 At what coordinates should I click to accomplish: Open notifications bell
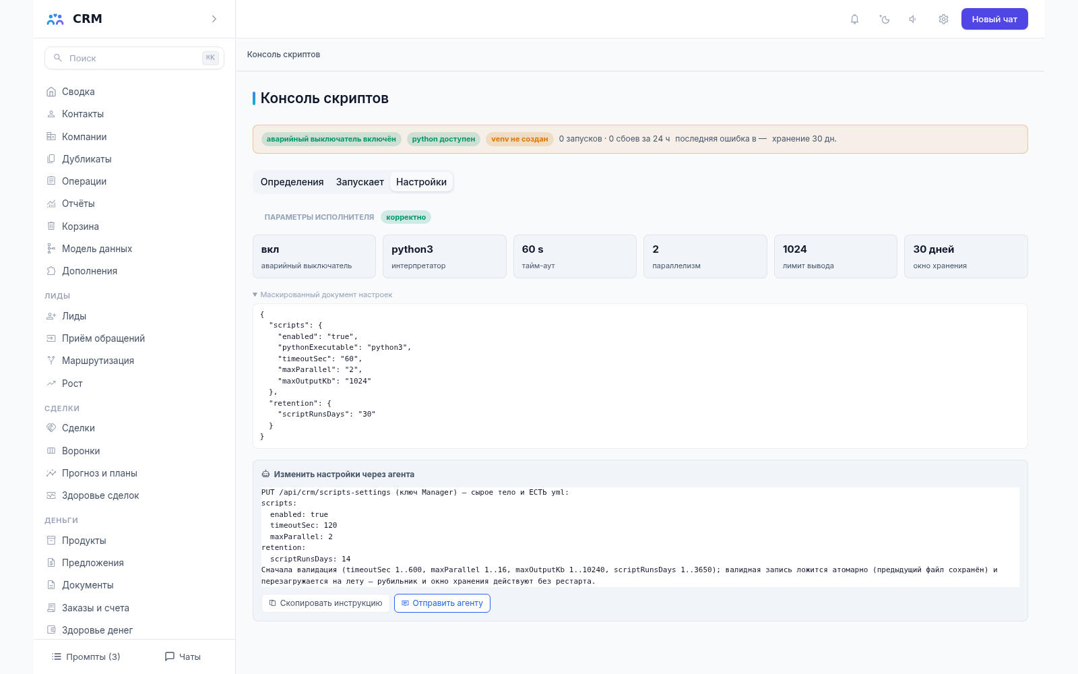854,19
